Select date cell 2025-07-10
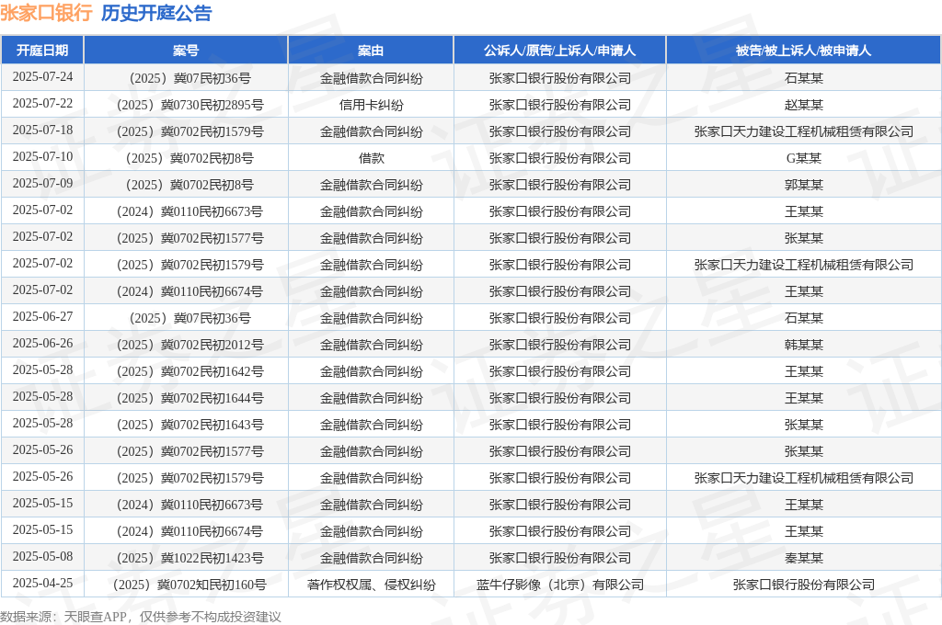 [42, 157]
